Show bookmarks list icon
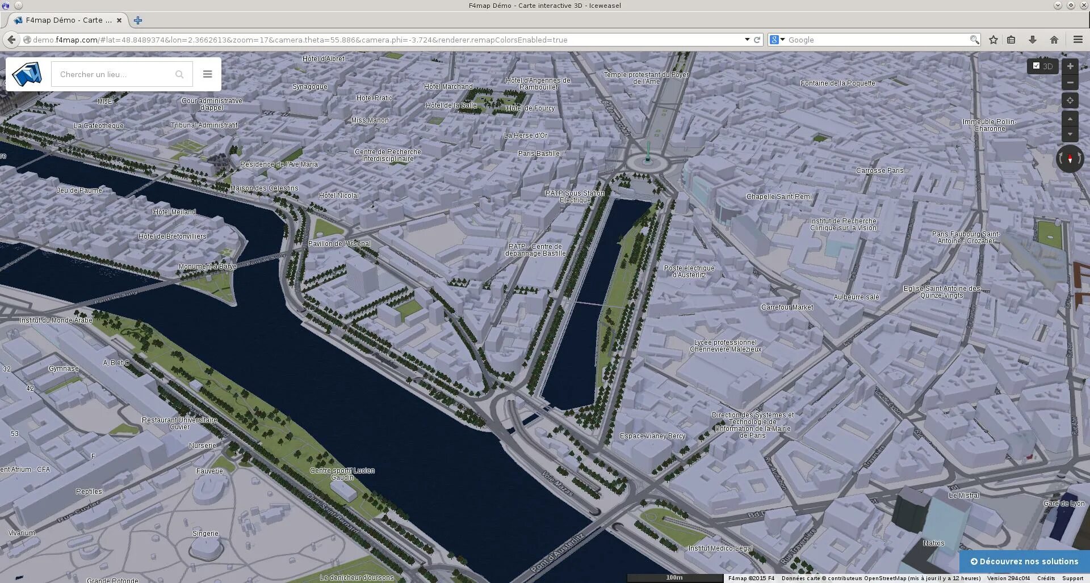Image resolution: width=1090 pixels, height=583 pixels. coord(1011,40)
